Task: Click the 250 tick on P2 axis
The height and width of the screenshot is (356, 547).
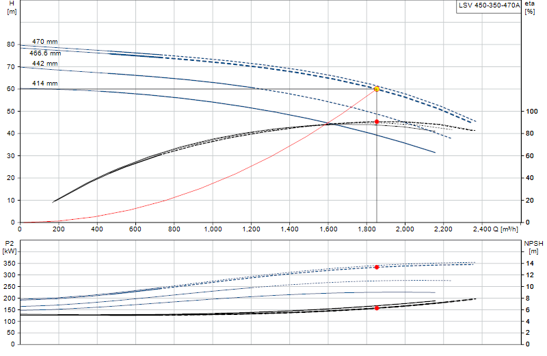Action: (10, 286)
